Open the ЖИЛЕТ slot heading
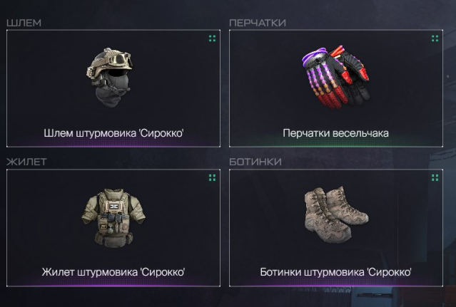The width and height of the screenshot is (456, 307). (26, 162)
